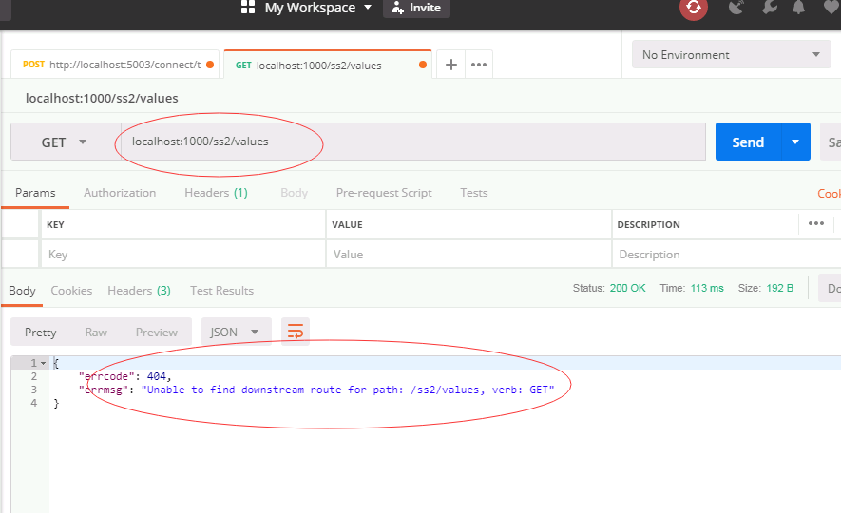The height and width of the screenshot is (513, 841).
Task: Click the workspace grid icon
Action: 248,7
